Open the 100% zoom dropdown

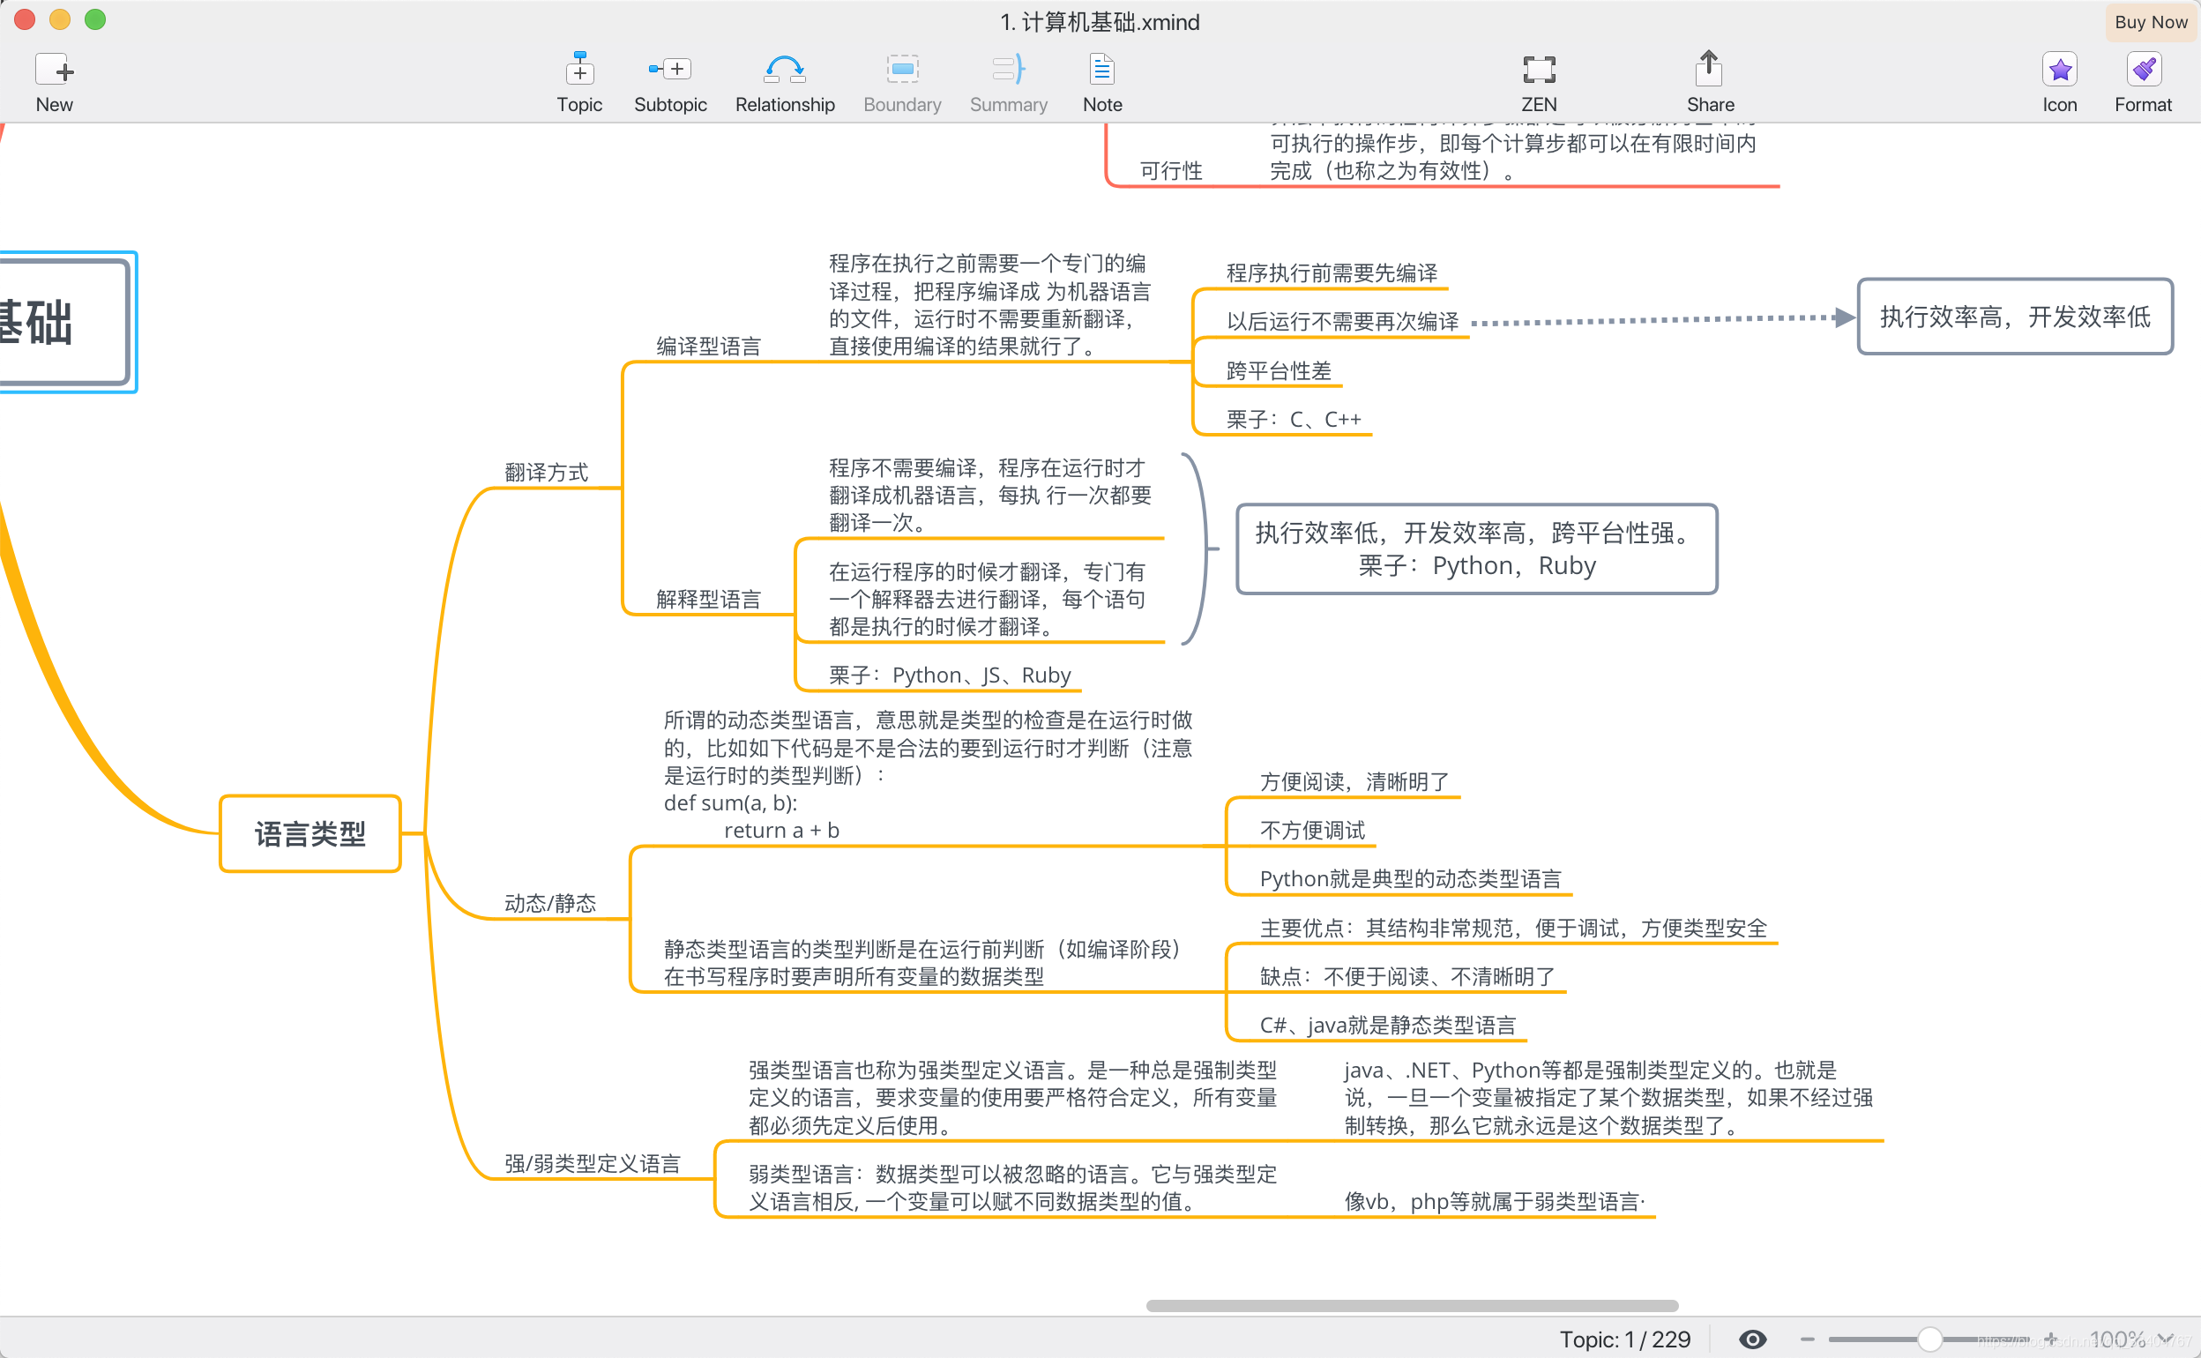pyautogui.click(x=2132, y=1339)
